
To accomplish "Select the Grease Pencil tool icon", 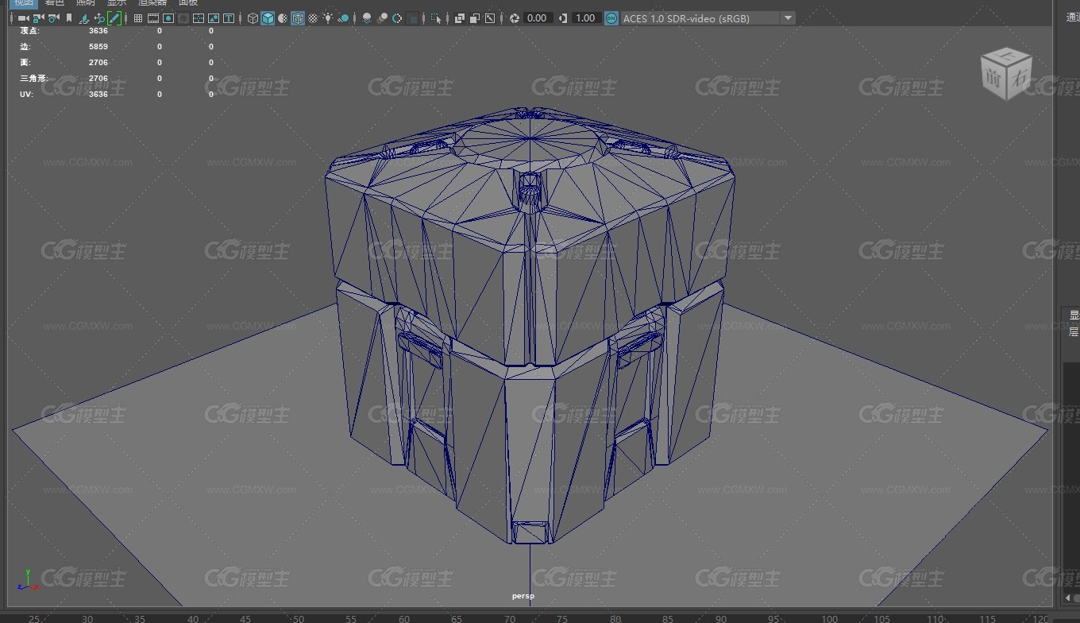I will 114,18.
